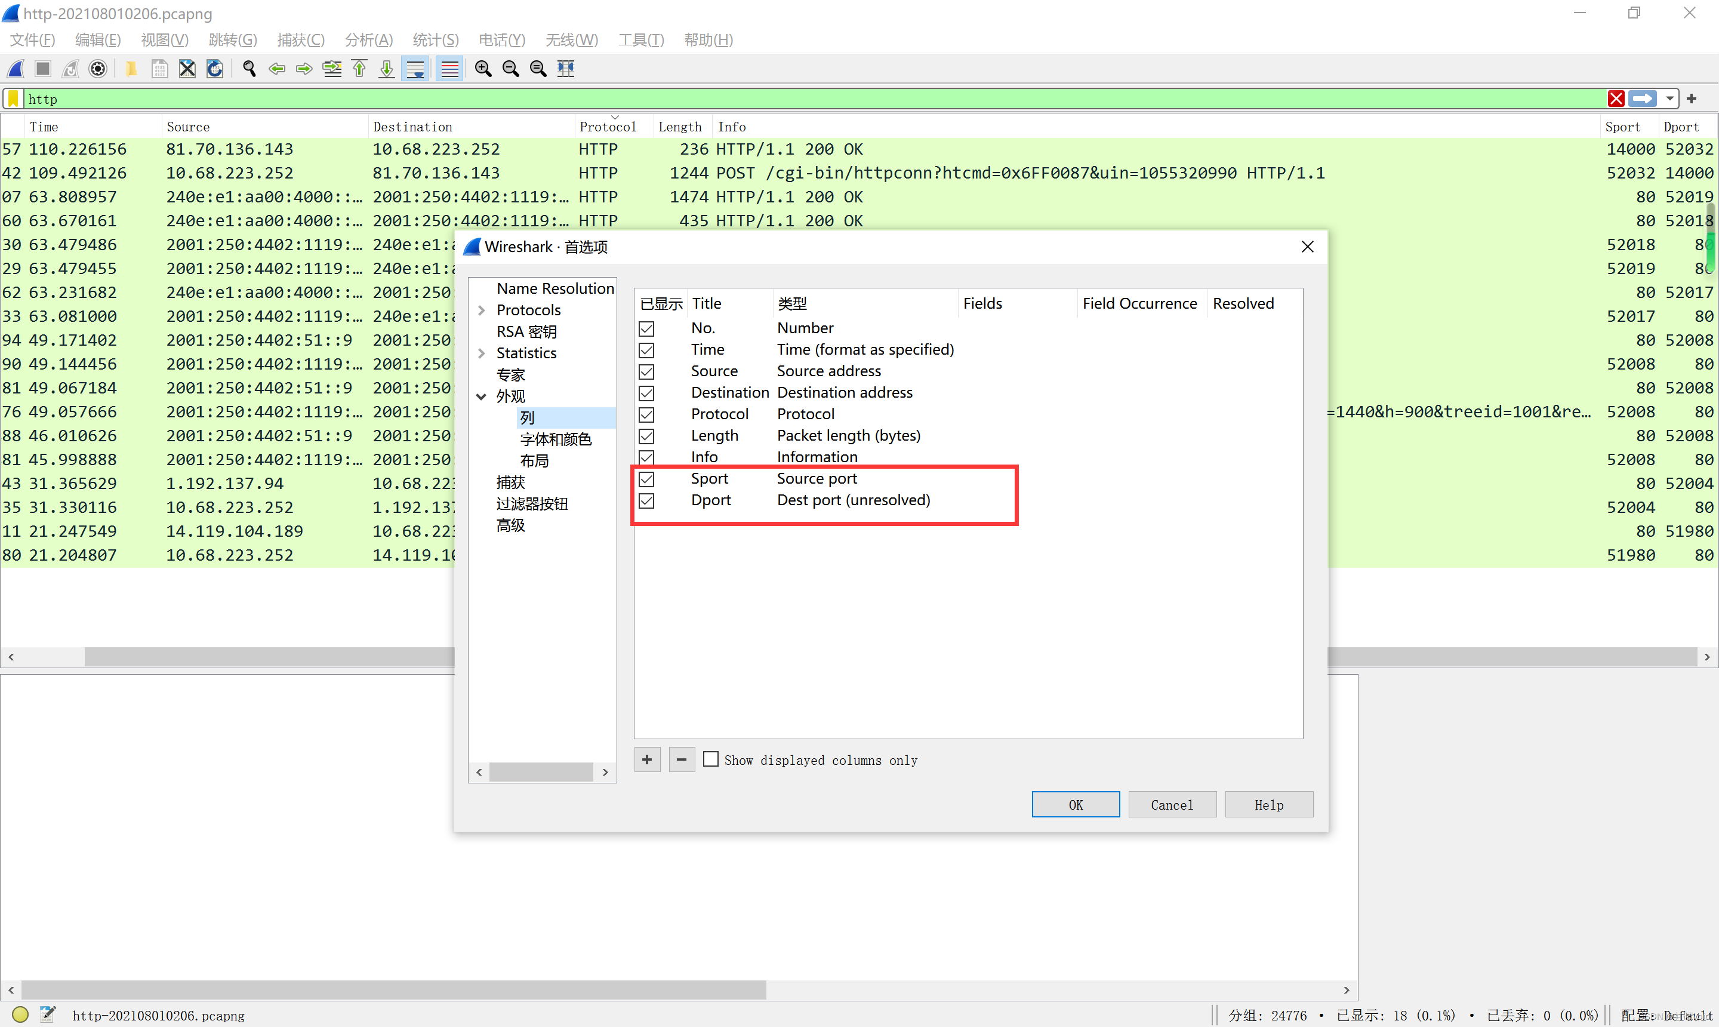The width and height of the screenshot is (1719, 1027).
Task: Collapse the 外观 tree node
Action: click(x=482, y=396)
